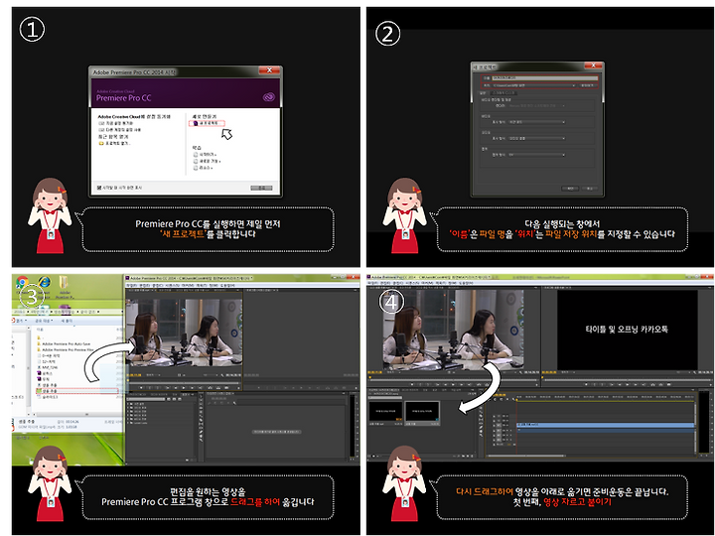Switch to the Scratch Disks tab
This screenshot has width=715, height=536.
point(503,93)
